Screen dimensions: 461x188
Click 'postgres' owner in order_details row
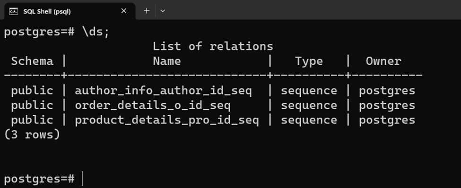(387, 106)
